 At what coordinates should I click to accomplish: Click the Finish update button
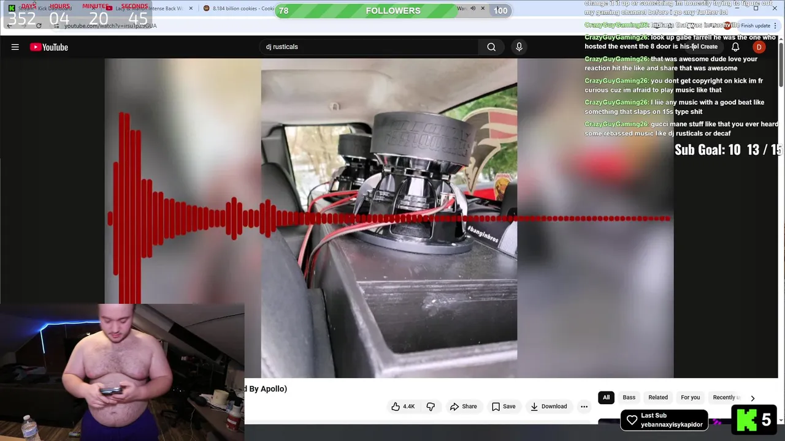(755, 26)
